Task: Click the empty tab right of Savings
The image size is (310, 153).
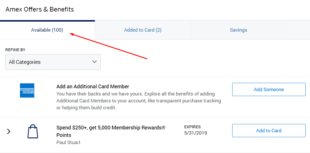Action: click(x=298, y=30)
